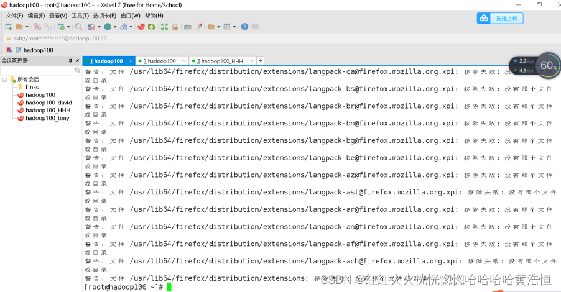Screen dimensions: 561x292
Task: Click the new folder plus toolbar icon
Action: tap(211, 27)
